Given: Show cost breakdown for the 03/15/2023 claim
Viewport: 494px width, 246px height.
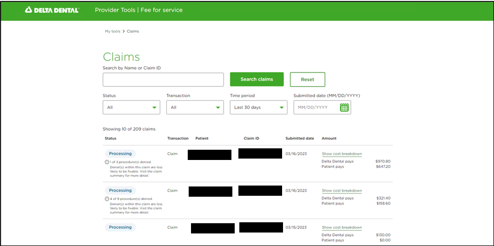Looking at the screenshot, I should [342, 227].
